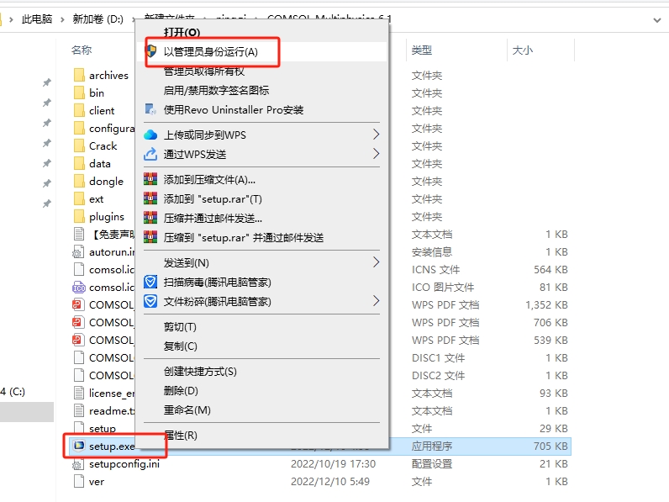Expand the 文件粉碎(腾讯电脑管家) submenu arrow

(x=376, y=301)
